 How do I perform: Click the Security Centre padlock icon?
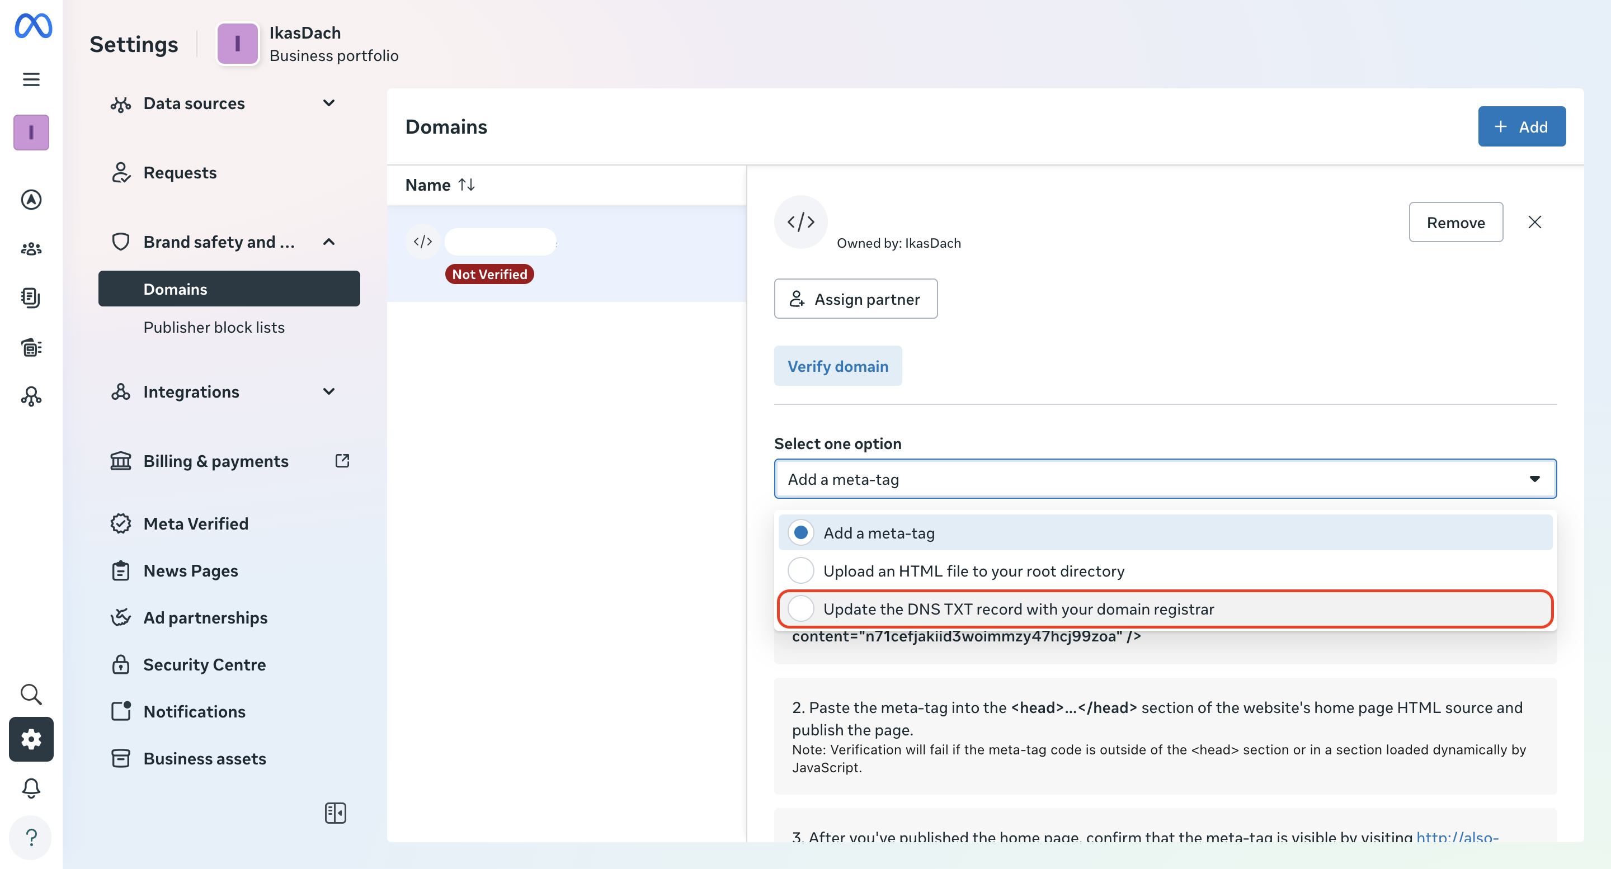click(121, 664)
